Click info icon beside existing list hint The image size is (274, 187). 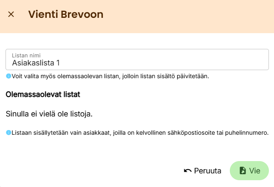(x=8, y=76)
